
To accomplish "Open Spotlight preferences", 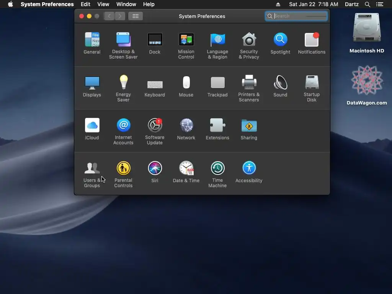I will [280, 43].
